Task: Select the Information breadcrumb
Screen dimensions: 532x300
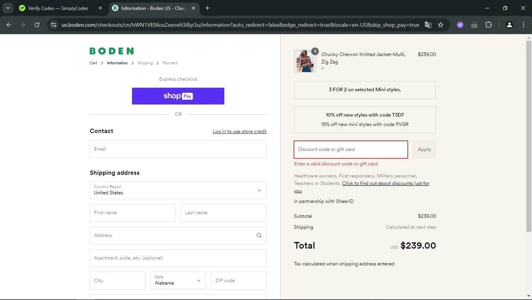Action: (117, 63)
